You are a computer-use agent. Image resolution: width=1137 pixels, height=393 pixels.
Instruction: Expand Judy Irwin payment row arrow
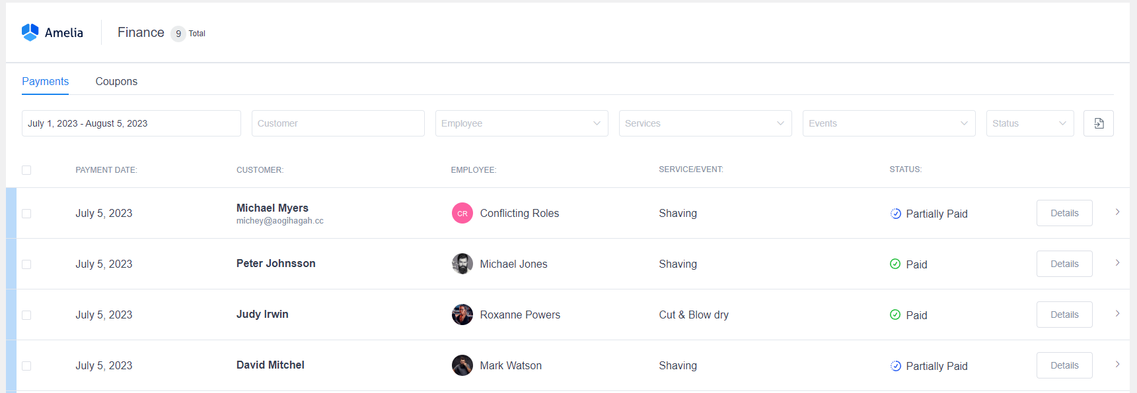click(1117, 314)
